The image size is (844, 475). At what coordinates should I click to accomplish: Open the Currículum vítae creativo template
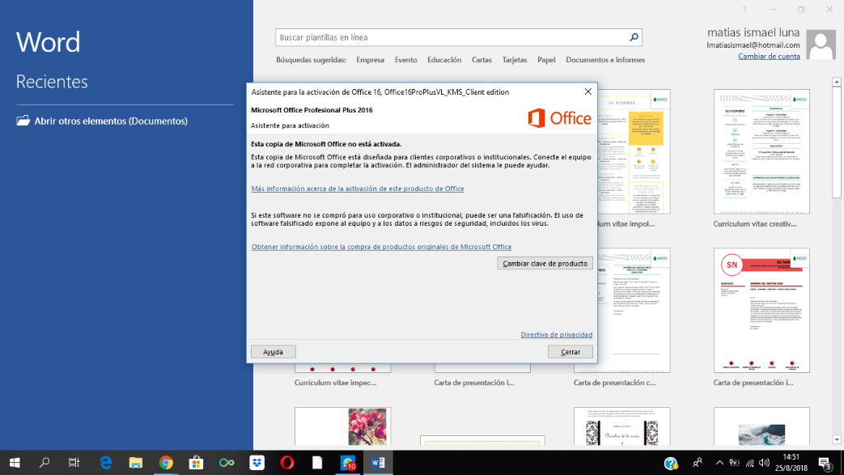[x=761, y=151]
